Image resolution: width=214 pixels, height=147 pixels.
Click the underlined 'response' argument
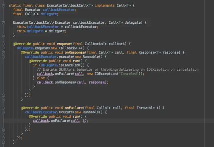[x=97, y=82]
